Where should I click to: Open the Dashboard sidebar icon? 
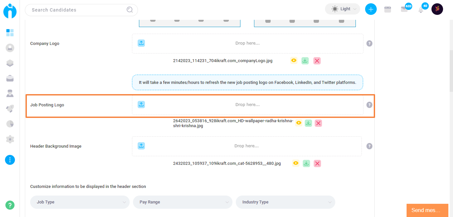[10, 32]
